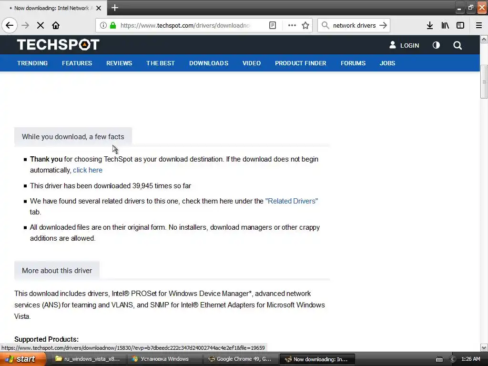488x366 pixels.
Task: Open the Firefox home page icon
Action: (56, 25)
